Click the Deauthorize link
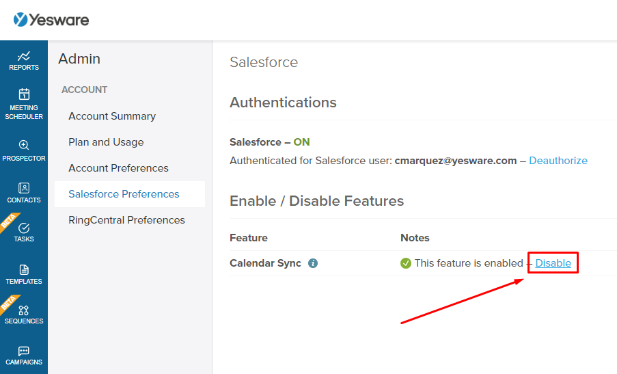 558,161
